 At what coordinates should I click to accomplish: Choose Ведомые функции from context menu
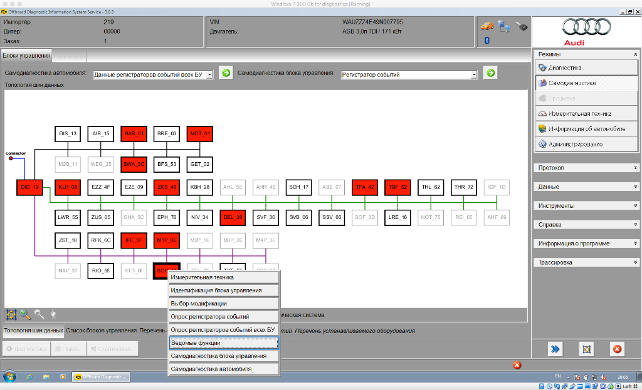coord(223,343)
